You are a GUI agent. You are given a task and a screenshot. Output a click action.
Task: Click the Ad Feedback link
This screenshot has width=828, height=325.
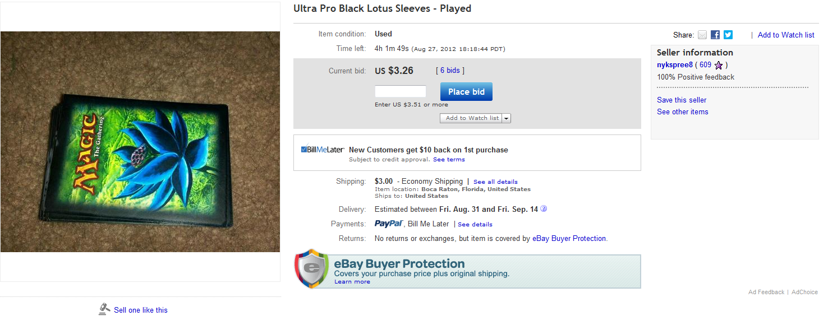click(x=766, y=292)
